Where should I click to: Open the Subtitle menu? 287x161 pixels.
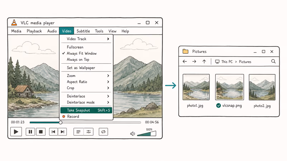(83, 31)
